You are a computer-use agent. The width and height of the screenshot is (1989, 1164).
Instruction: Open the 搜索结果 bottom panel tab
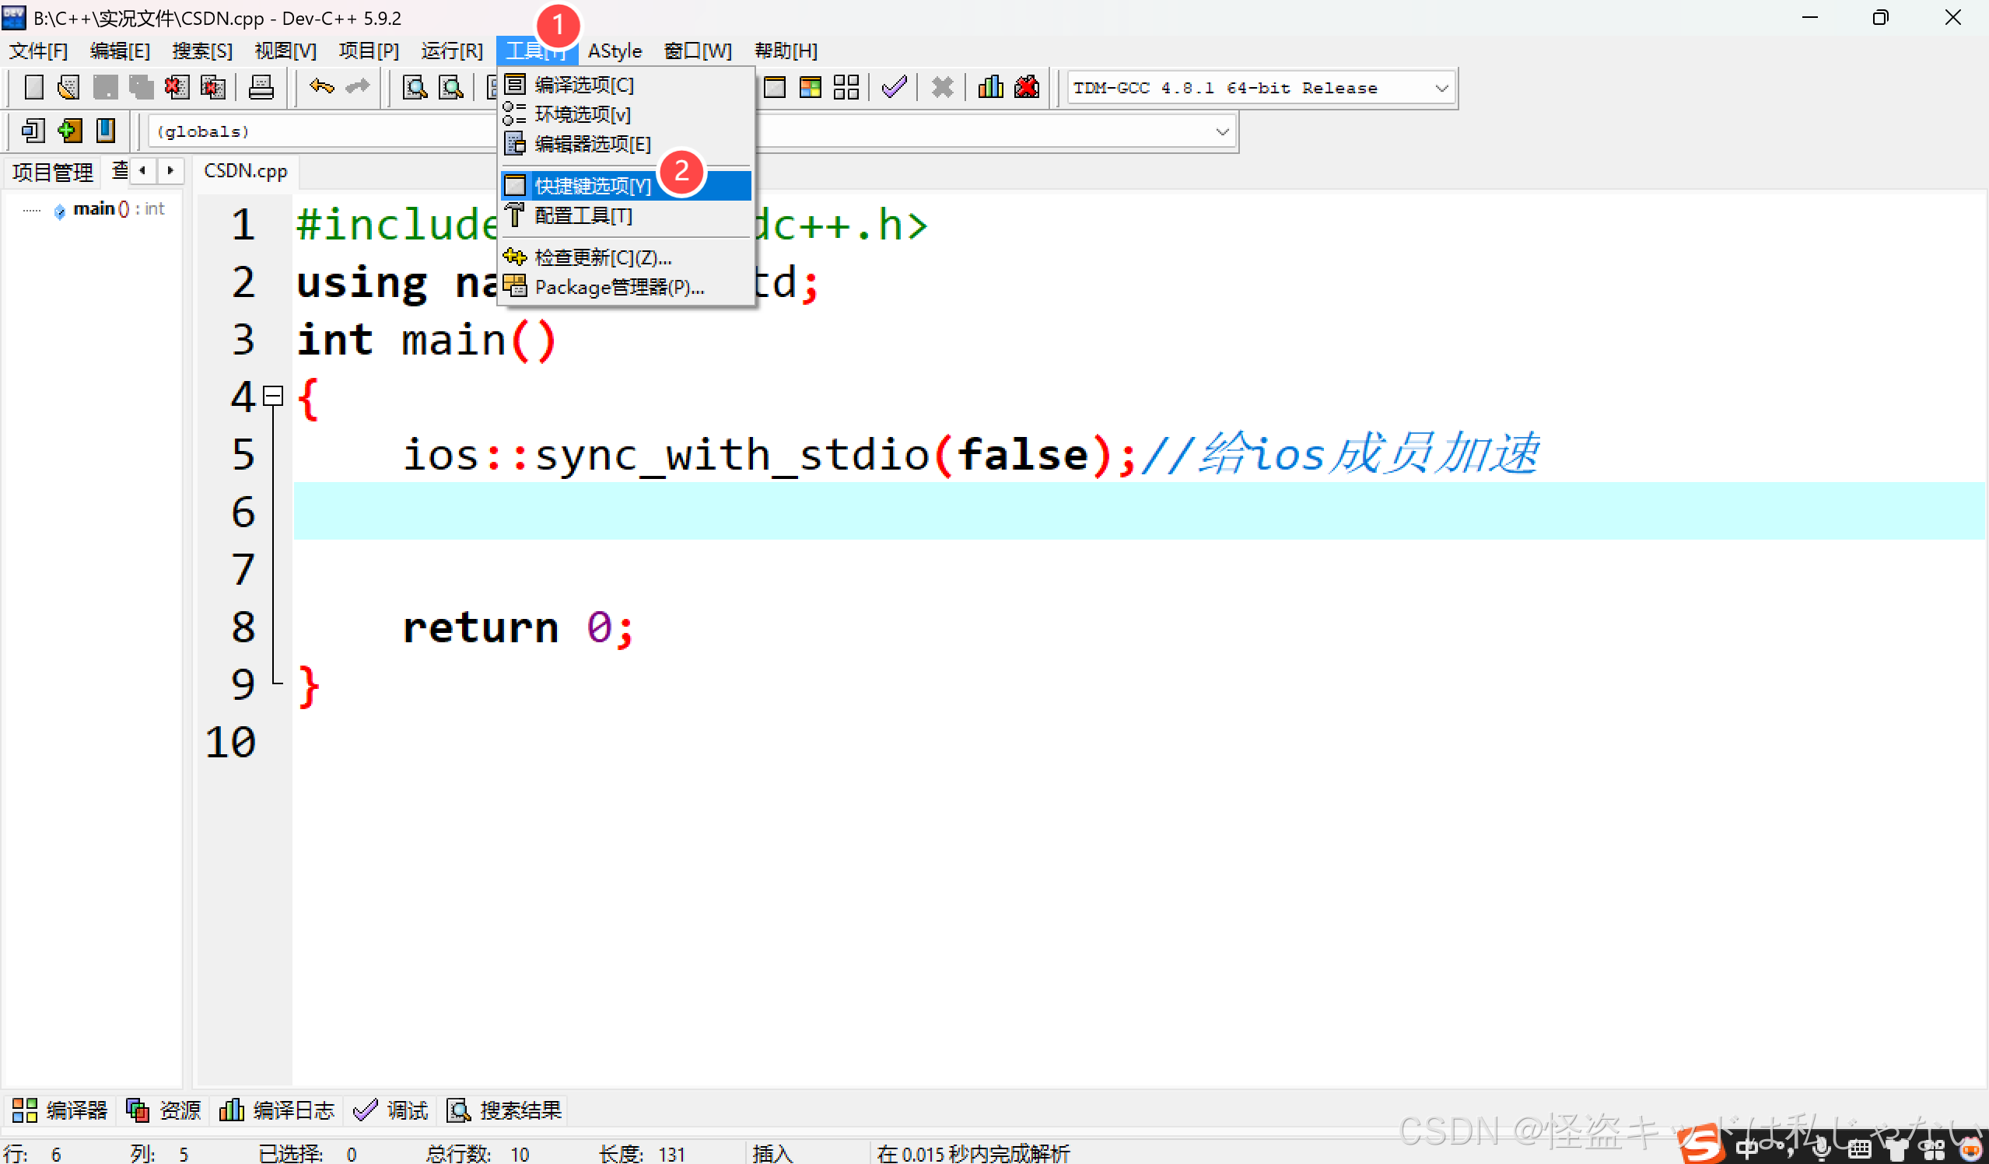point(503,1110)
